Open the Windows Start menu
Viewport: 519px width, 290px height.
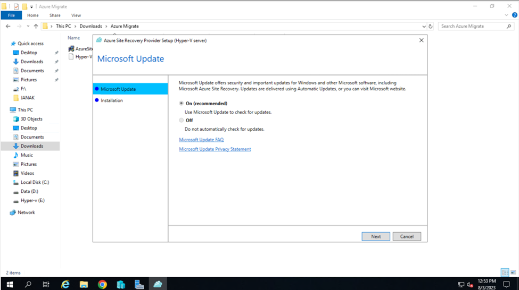pyautogui.click(x=10, y=284)
